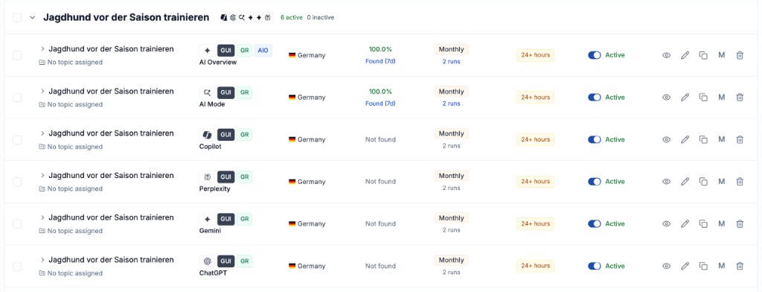Image resolution: width=762 pixels, height=292 pixels.
Task: Delete the AI Overview prompt
Action: 740,55
